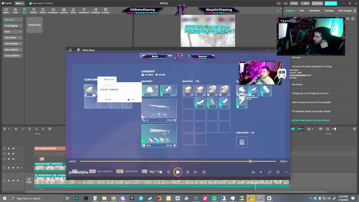Toggle eye visibility on POV Crawling text track
This screenshot has height=202, width=359.
(x=13, y=148)
